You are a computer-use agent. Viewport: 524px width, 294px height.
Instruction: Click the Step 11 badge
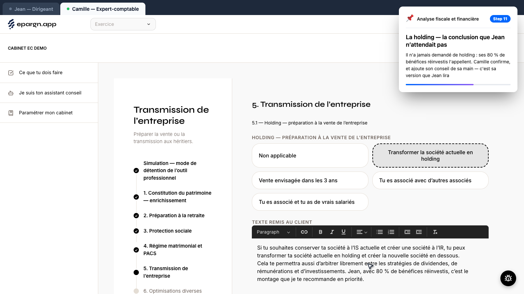click(500, 19)
